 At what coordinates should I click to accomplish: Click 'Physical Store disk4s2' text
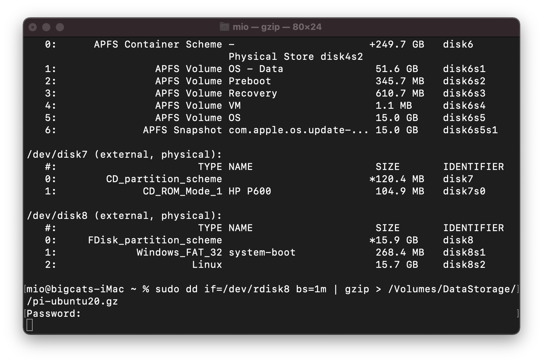pos(296,56)
